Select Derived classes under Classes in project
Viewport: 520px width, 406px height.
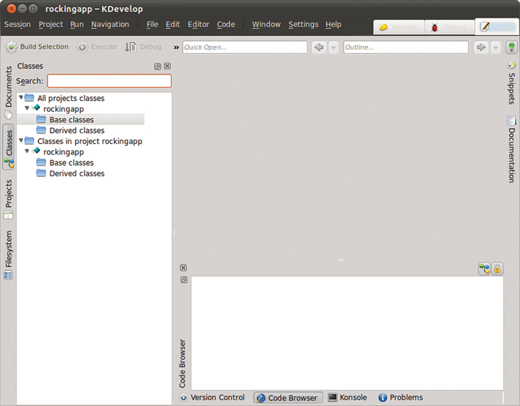(x=70, y=173)
